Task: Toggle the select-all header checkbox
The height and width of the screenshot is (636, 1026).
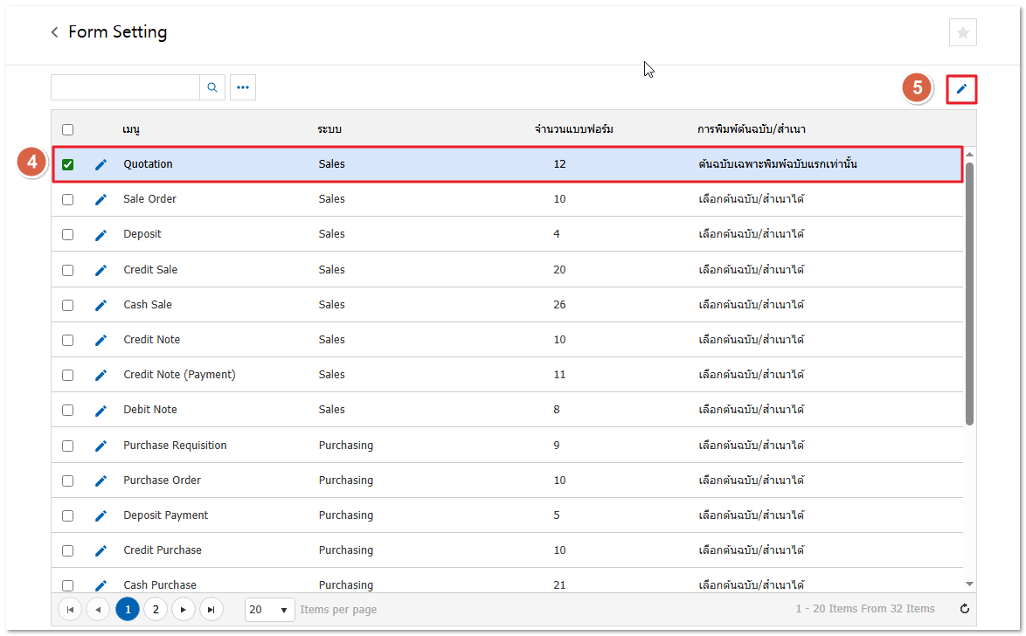Action: click(68, 129)
